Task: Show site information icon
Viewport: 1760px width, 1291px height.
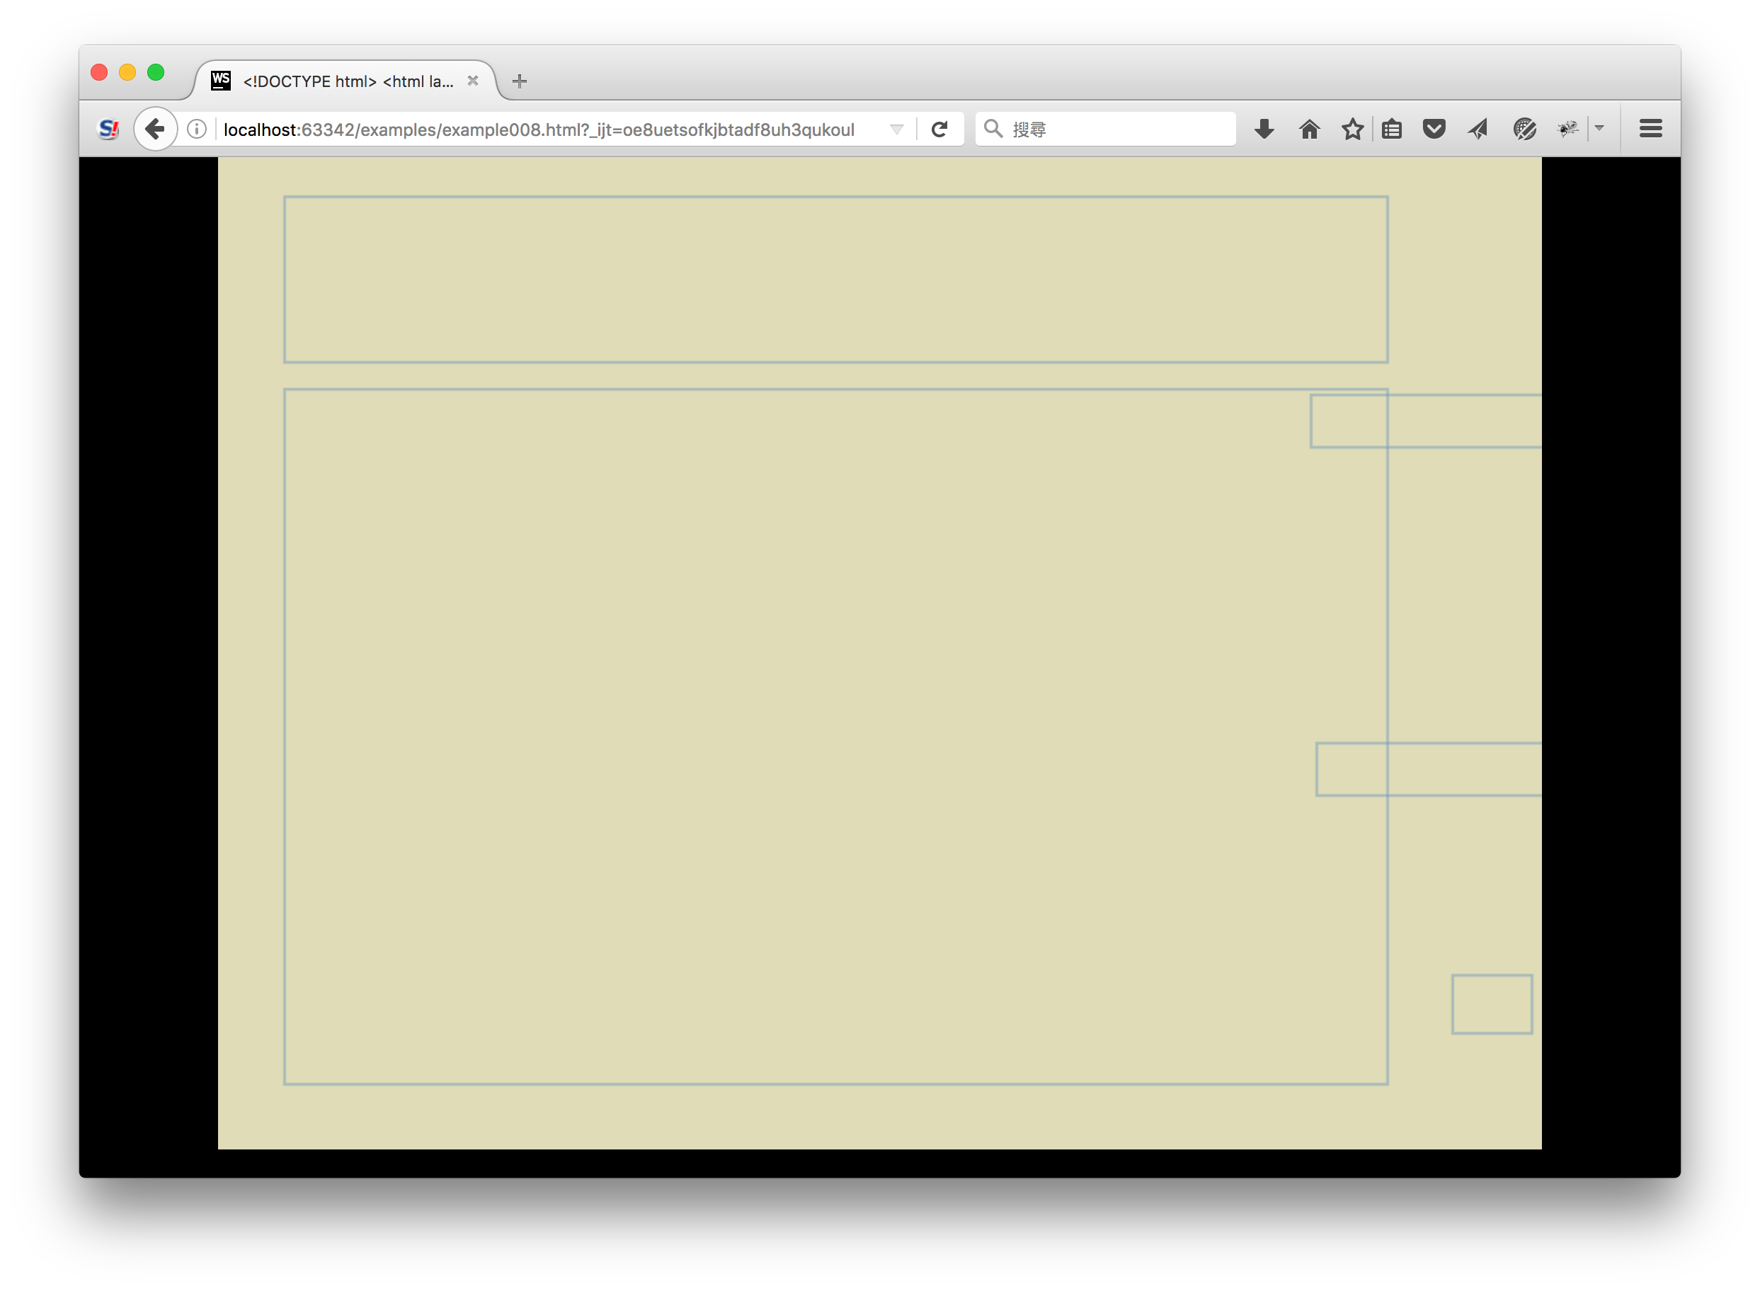Action: pos(197,129)
